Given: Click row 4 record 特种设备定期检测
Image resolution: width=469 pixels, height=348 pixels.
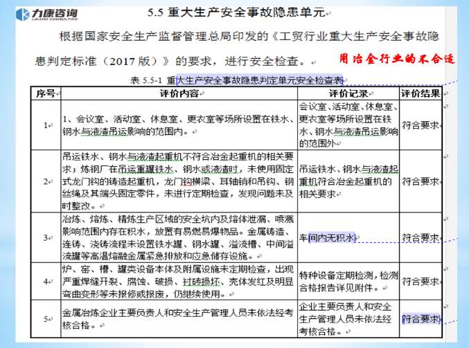Looking at the screenshot, I should point(348,282).
